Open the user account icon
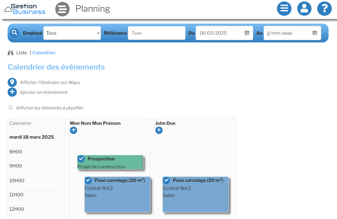 [x=304, y=9]
